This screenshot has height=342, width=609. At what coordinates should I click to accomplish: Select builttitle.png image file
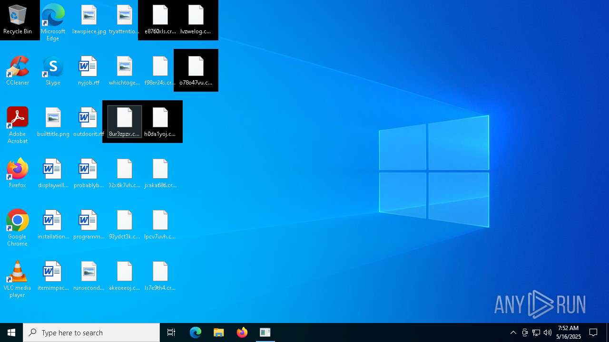53,123
